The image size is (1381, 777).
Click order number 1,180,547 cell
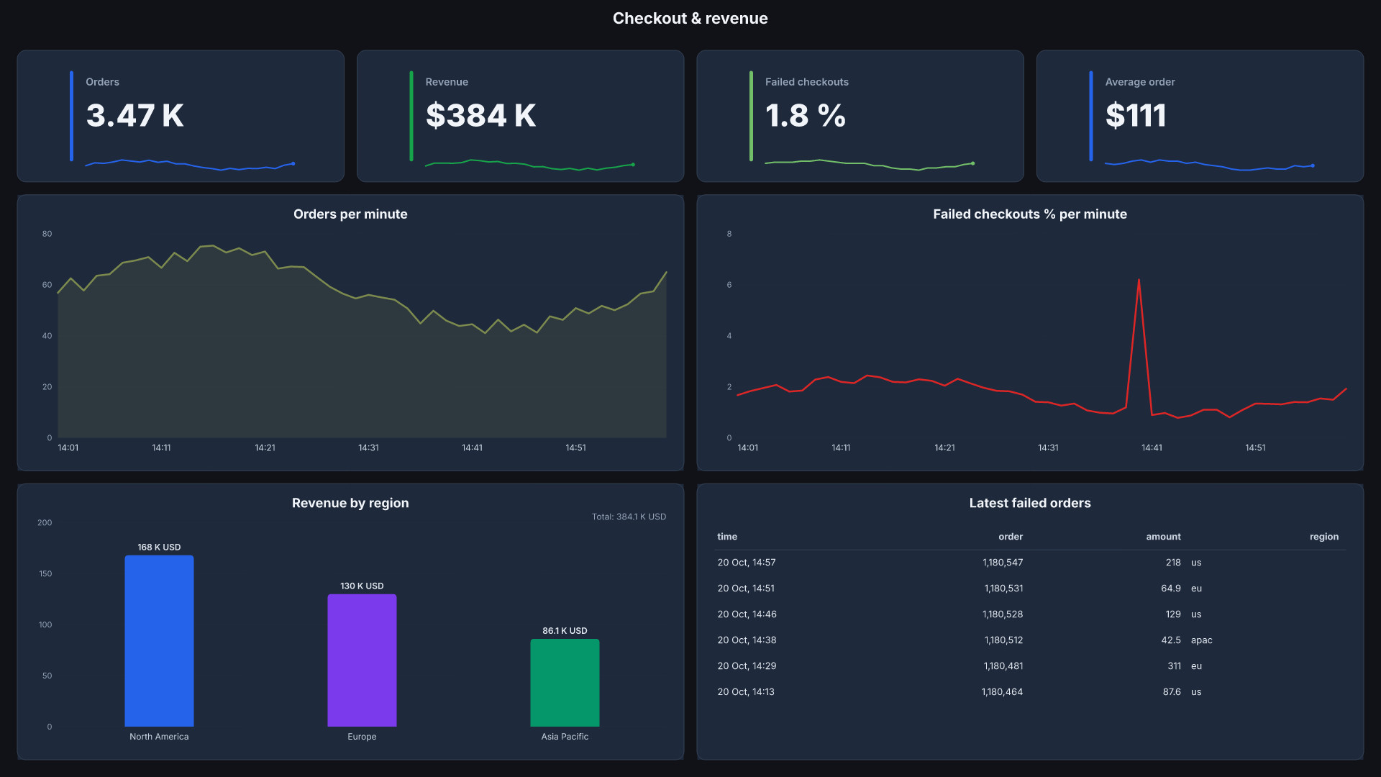click(x=1003, y=563)
